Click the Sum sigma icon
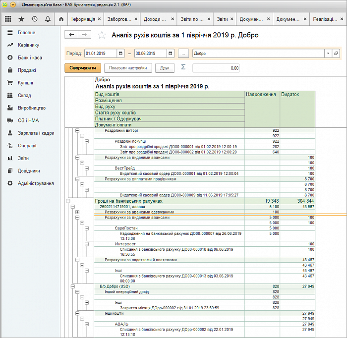 (183, 67)
